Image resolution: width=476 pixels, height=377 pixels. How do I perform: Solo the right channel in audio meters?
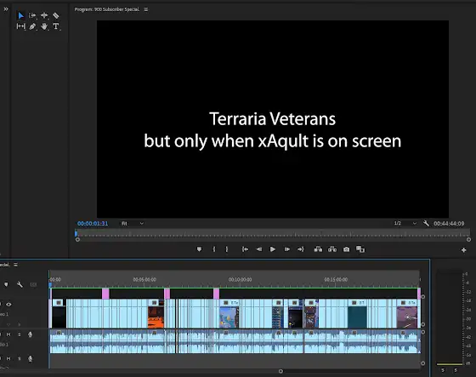[x=456, y=370]
